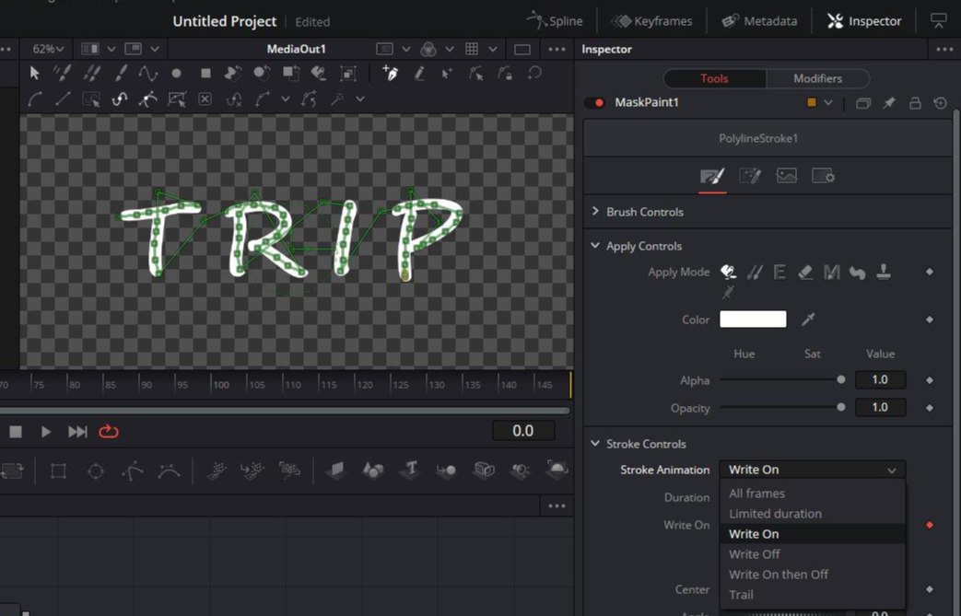Click the Opacity slider handle

[x=841, y=407]
